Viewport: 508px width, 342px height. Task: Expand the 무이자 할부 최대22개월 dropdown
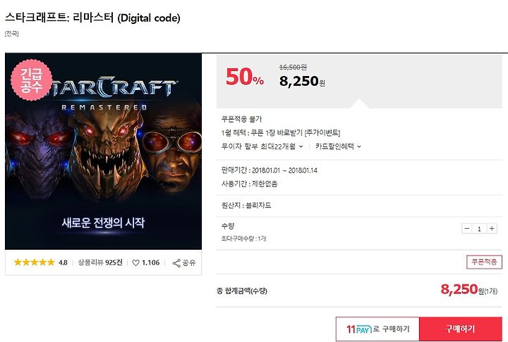coord(262,146)
